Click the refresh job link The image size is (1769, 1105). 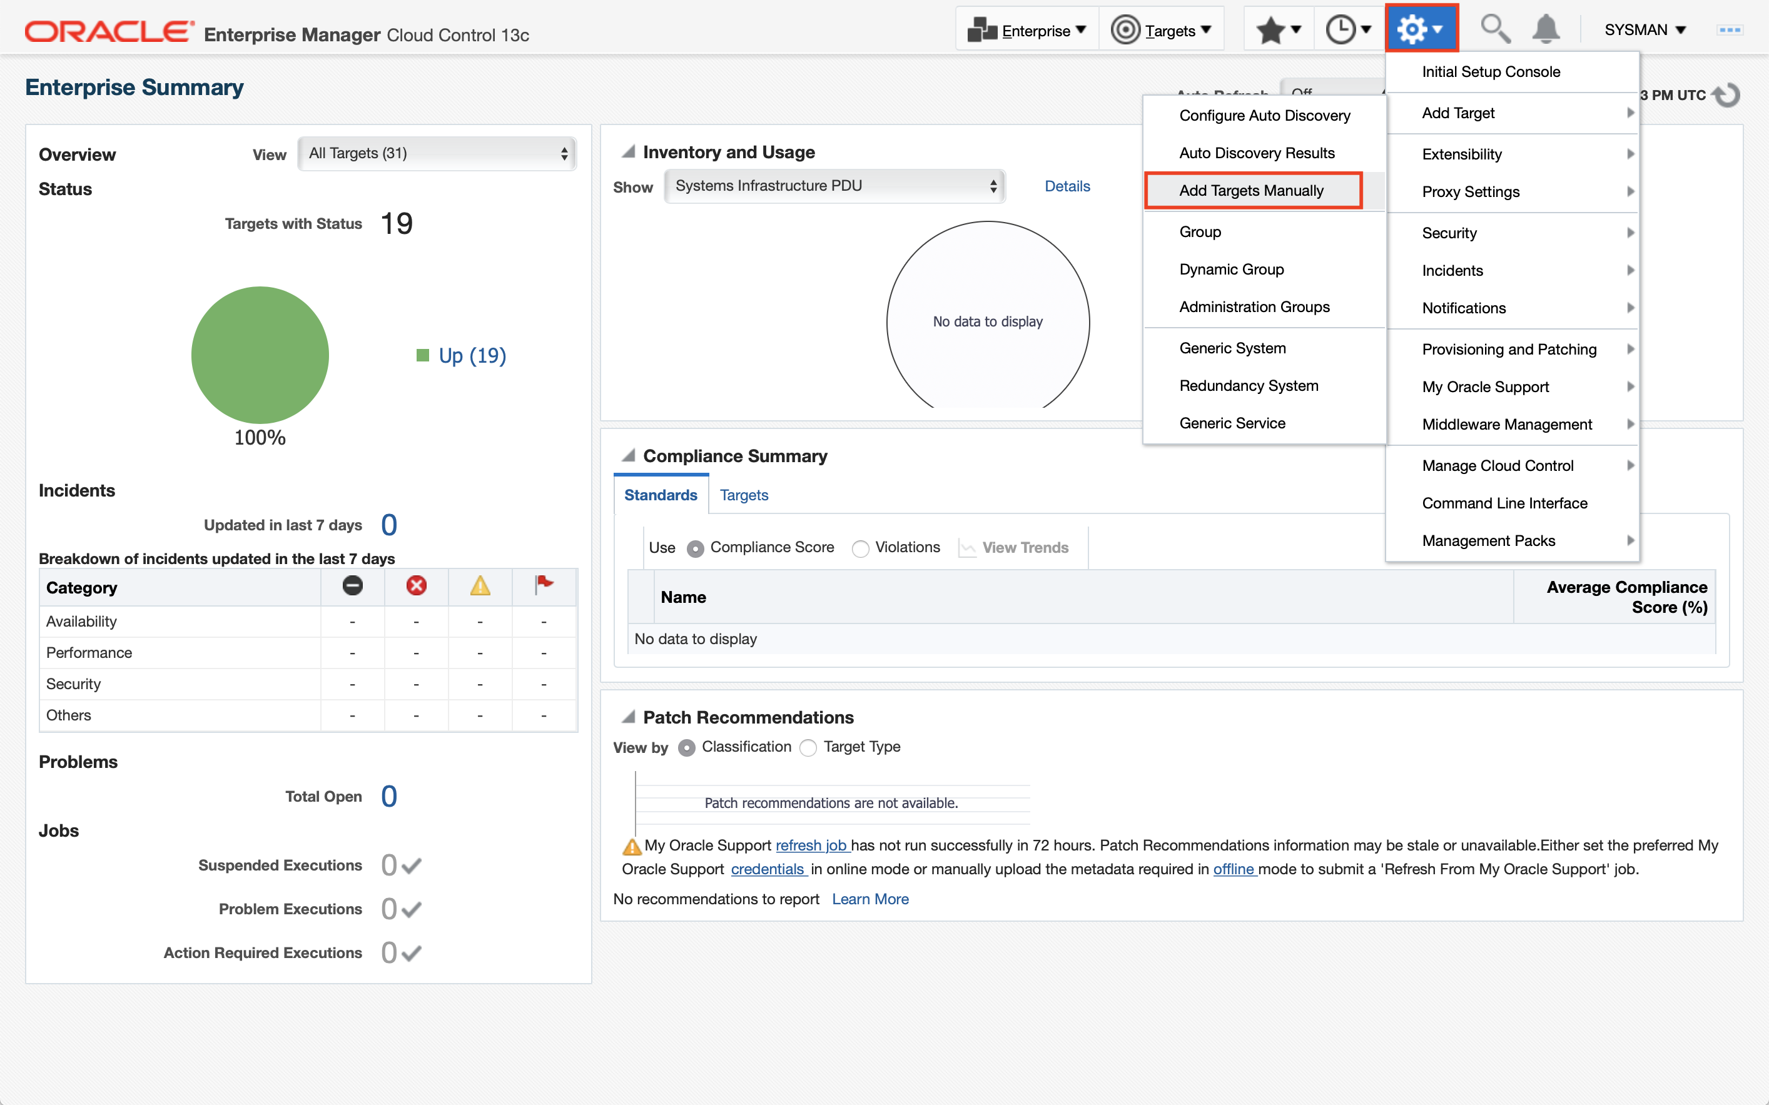[x=811, y=845]
